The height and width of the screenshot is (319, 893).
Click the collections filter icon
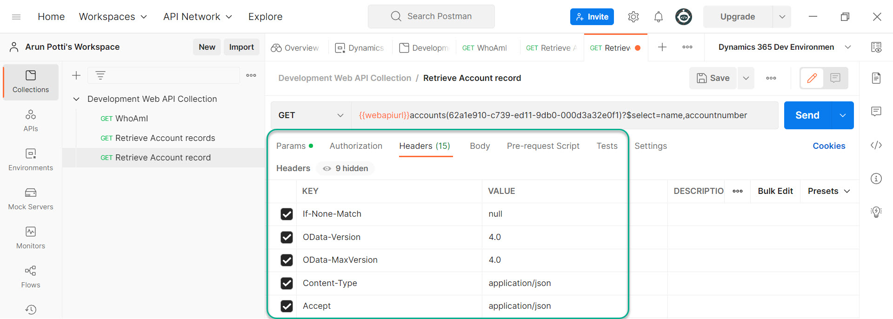pyautogui.click(x=100, y=75)
